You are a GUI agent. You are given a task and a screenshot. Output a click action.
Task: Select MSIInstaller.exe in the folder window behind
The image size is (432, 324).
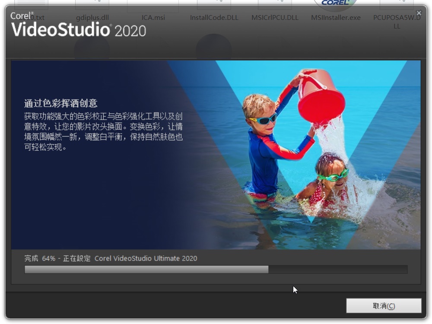click(336, 18)
